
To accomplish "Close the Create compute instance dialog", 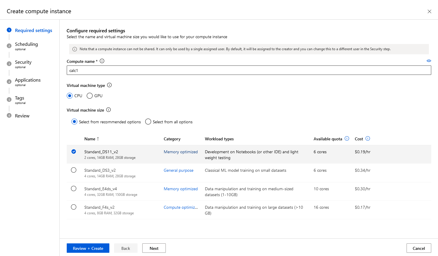I will [x=429, y=11].
